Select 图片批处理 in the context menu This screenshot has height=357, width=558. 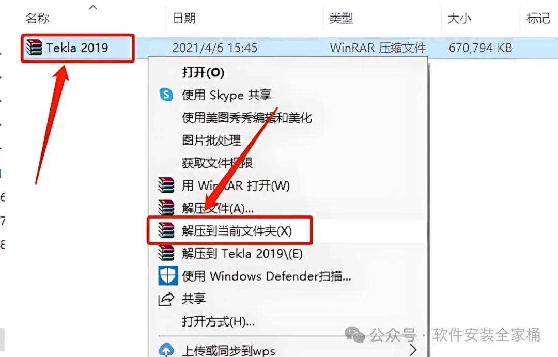(x=211, y=140)
